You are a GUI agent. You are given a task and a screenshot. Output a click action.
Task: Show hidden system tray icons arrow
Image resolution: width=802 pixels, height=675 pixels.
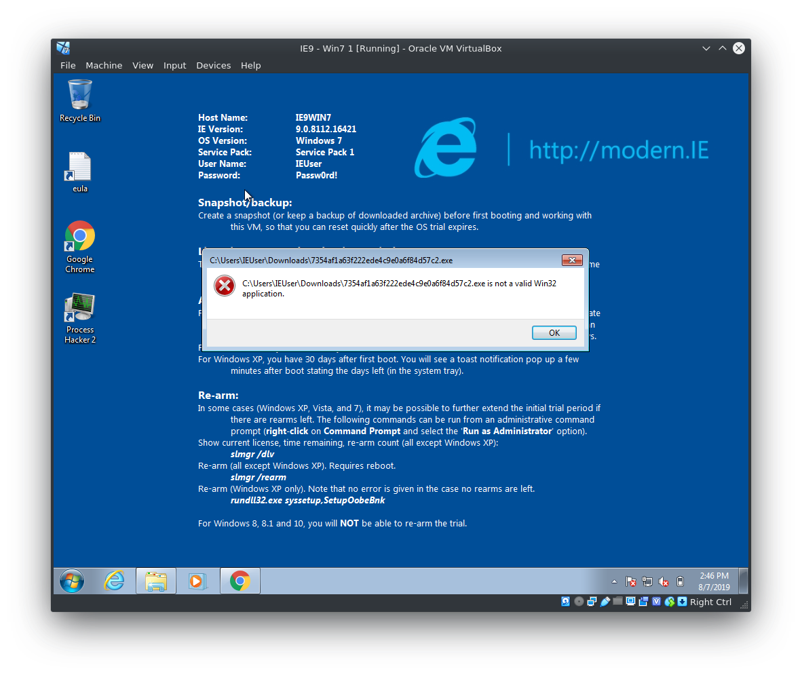click(x=614, y=582)
